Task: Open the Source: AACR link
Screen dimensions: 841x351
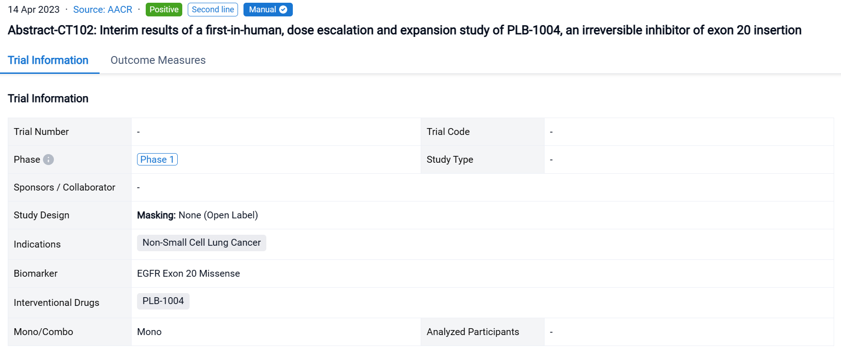Action: [x=102, y=10]
